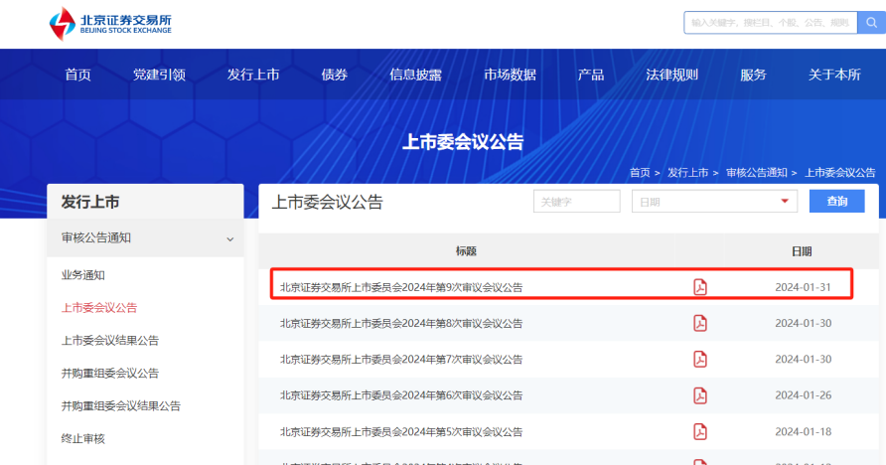This screenshot has height=465, width=886.
Task: Open the 信息披露 navigation menu
Action: pyautogui.click(x=415, y=75)
